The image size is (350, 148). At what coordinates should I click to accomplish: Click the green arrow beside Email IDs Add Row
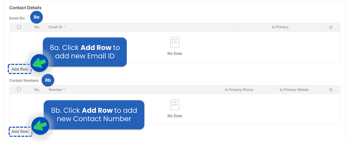pyautogui.click(x=39, y=63)
